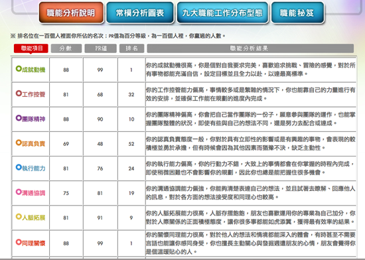
Task: Click the 工作控管 analysis result description
Action: pos(250,94)
